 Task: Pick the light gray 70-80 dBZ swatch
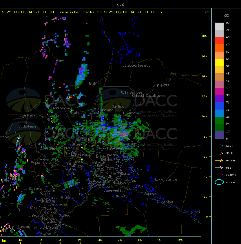[x=219, y=26]
